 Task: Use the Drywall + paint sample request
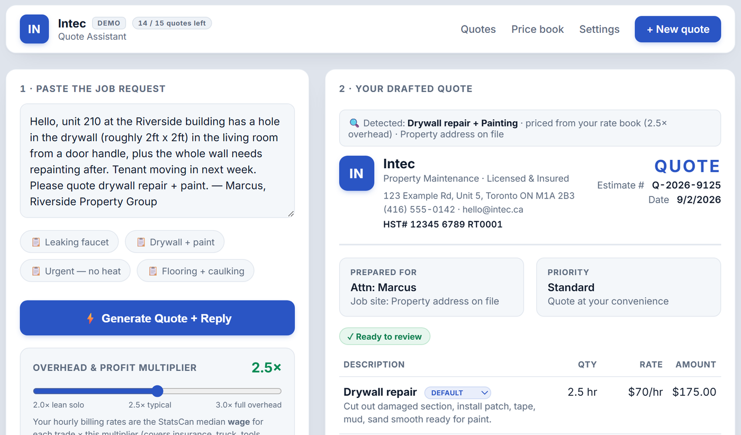pos(175,242)
